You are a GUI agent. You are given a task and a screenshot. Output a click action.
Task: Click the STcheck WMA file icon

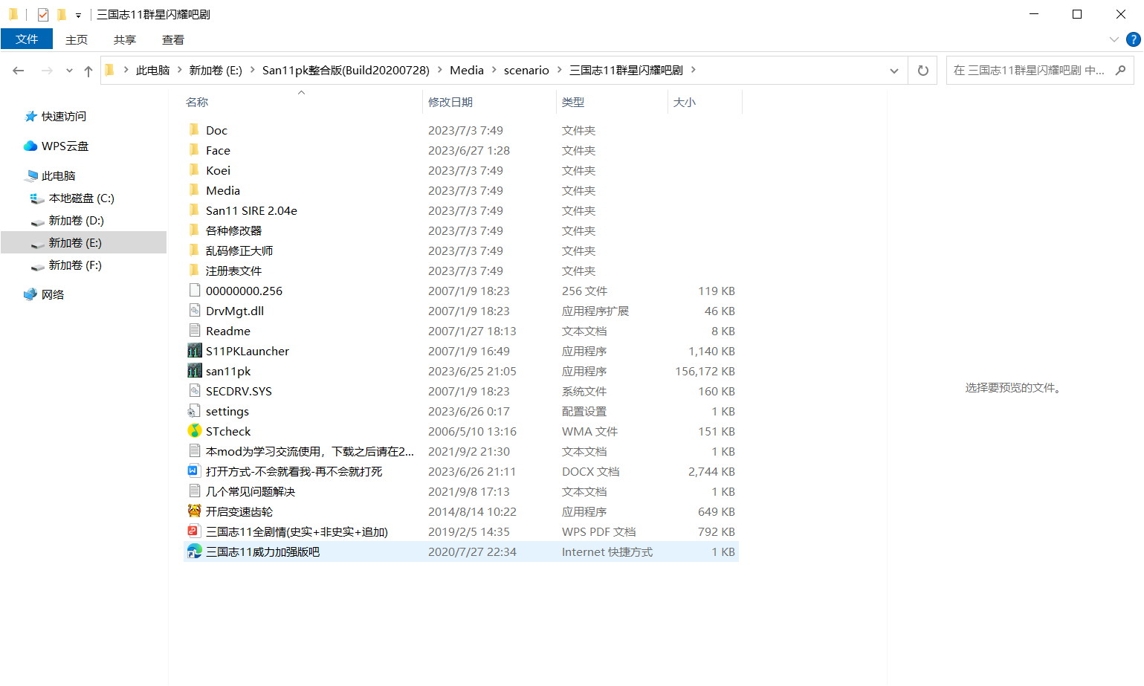[x=195, y=431]
